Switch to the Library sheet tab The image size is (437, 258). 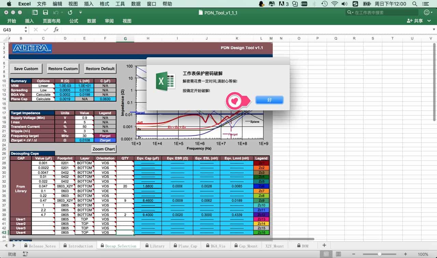click(x=157, y=246)
